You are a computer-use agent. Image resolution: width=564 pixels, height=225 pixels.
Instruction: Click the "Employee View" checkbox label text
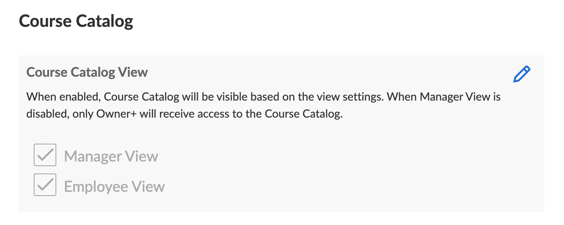(x=114, y=186)
